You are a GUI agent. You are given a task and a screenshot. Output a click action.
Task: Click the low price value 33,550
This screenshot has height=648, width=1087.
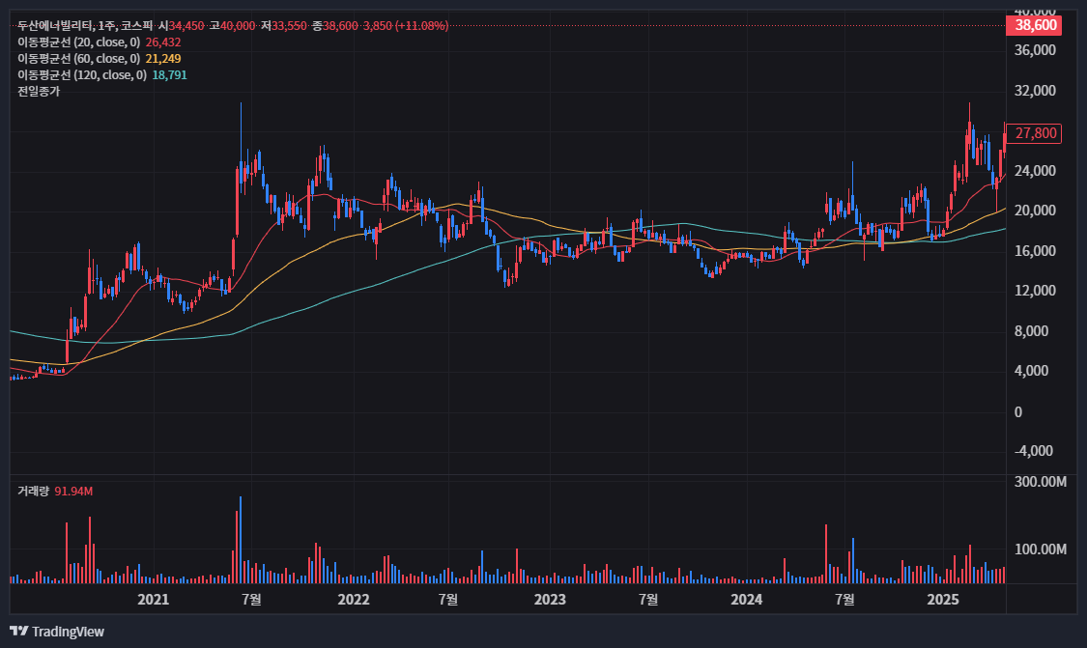coord(289,26)
